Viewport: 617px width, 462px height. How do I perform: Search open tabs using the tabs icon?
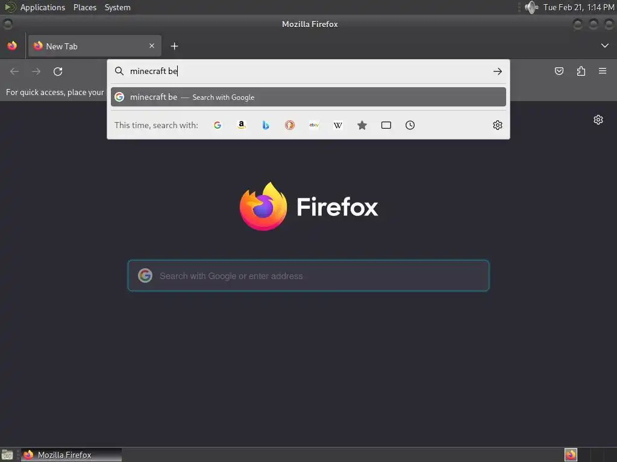(x=386, y=125)
